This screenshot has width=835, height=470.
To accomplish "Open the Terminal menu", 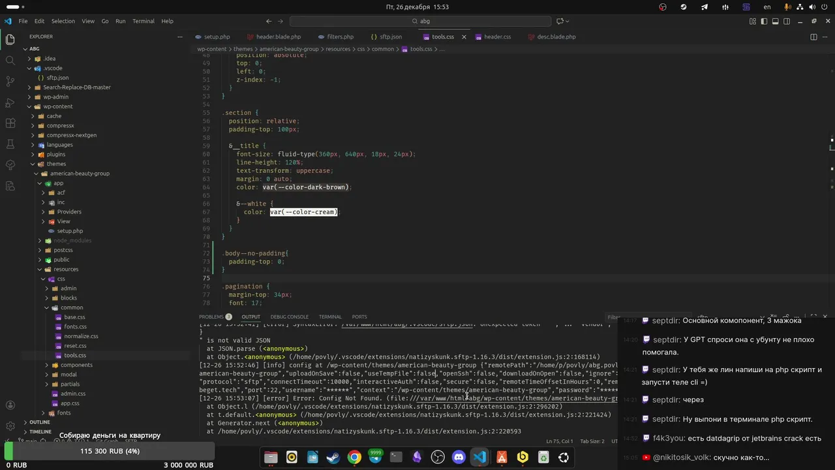I will [144, 21].
